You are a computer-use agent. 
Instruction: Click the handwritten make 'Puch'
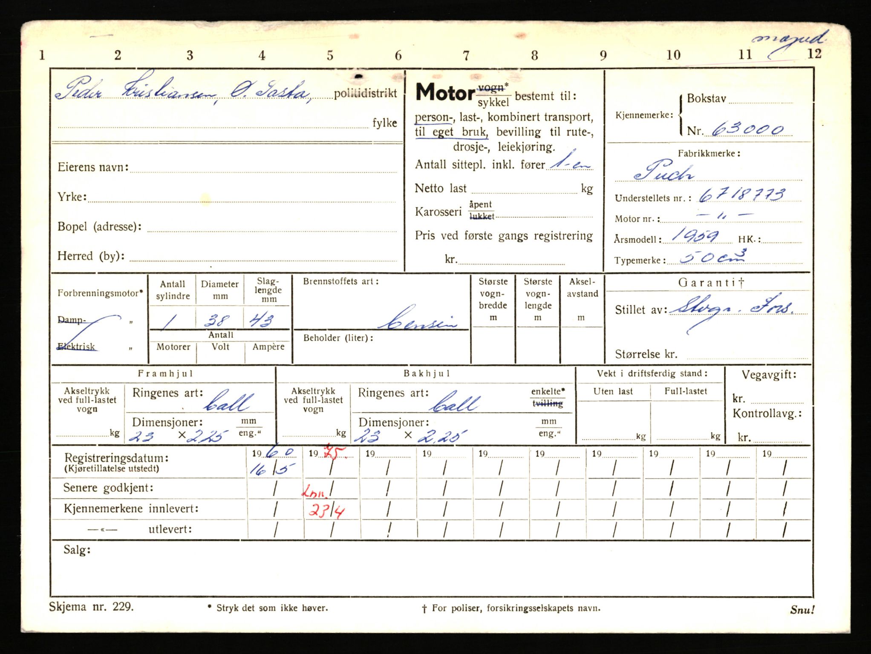(664, 170)
